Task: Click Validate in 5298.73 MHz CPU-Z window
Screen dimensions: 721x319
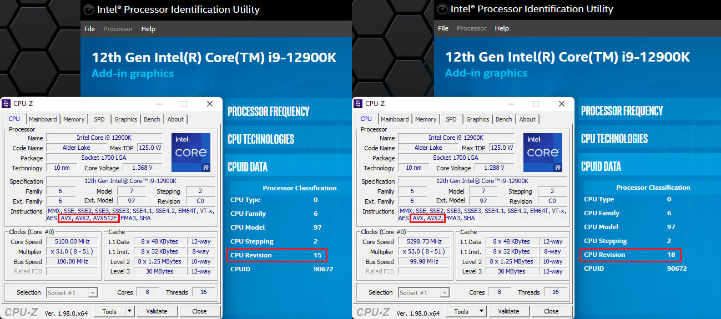Action: point(508,311)
